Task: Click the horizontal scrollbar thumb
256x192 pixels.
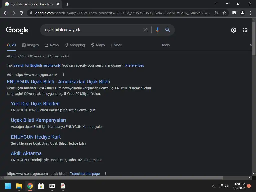Action: 113,178
